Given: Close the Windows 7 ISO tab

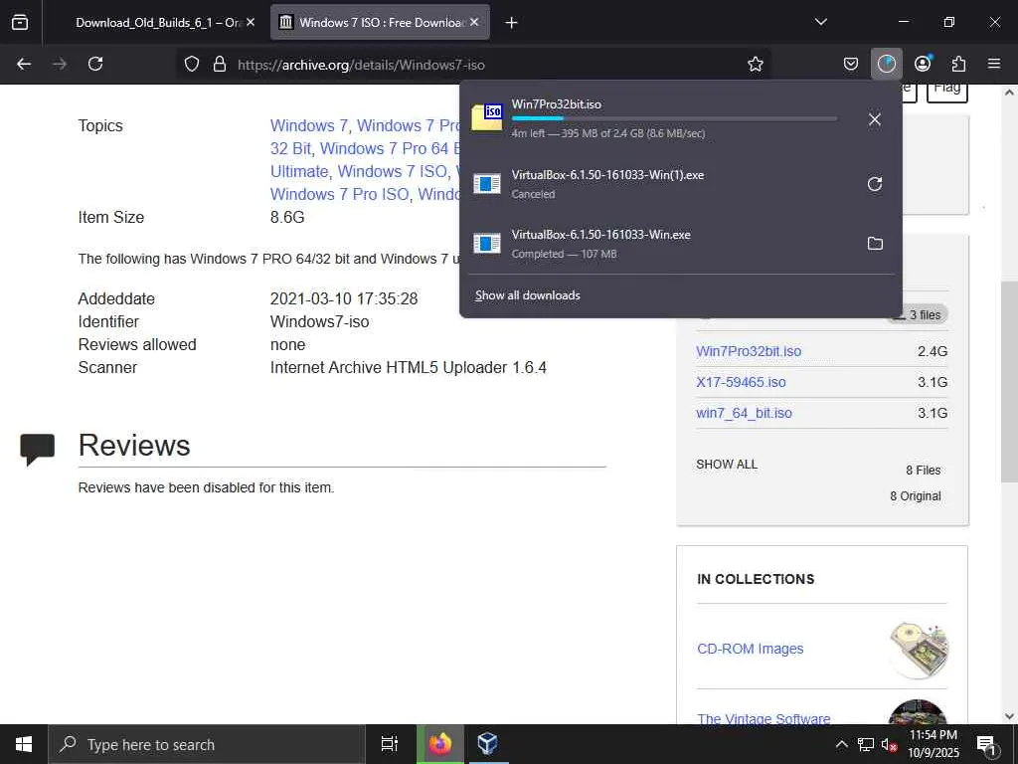Looking at the screenshot, I should coord(474,22).
